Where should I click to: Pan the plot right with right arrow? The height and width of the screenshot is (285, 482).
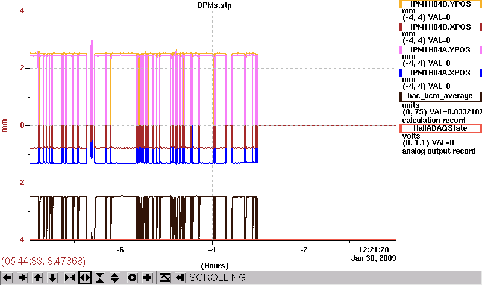22,278
